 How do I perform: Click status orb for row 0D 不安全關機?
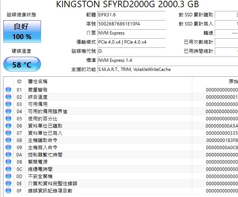pyautogui.click(x=8, y=176)
